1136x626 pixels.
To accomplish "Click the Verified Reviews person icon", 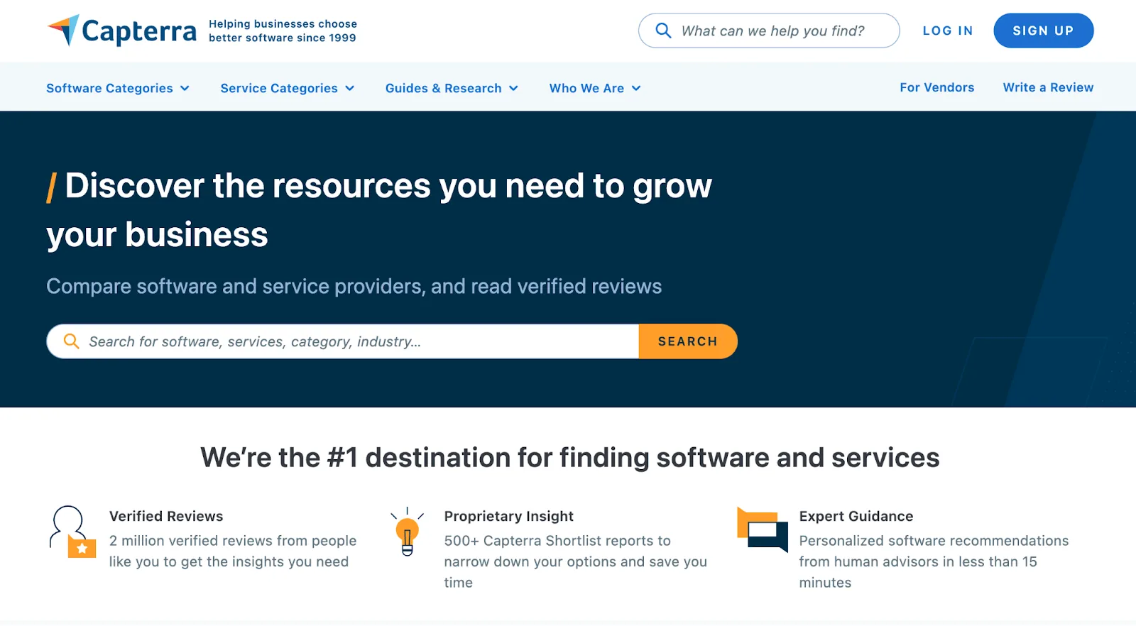I will tap(72, 531).
